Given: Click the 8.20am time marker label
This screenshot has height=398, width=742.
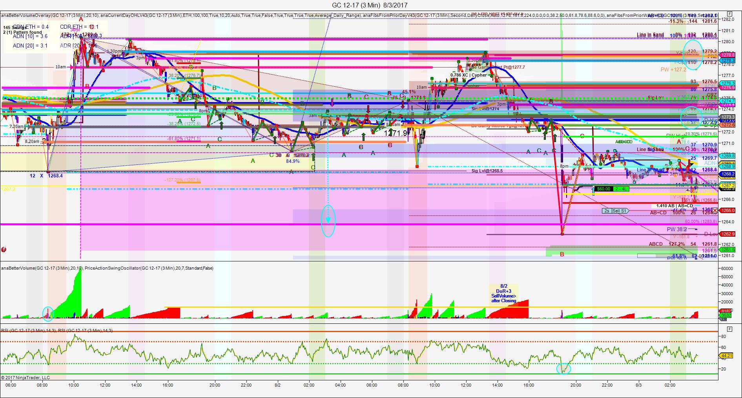Looking at the screenshot, I should tap(32, 141).
